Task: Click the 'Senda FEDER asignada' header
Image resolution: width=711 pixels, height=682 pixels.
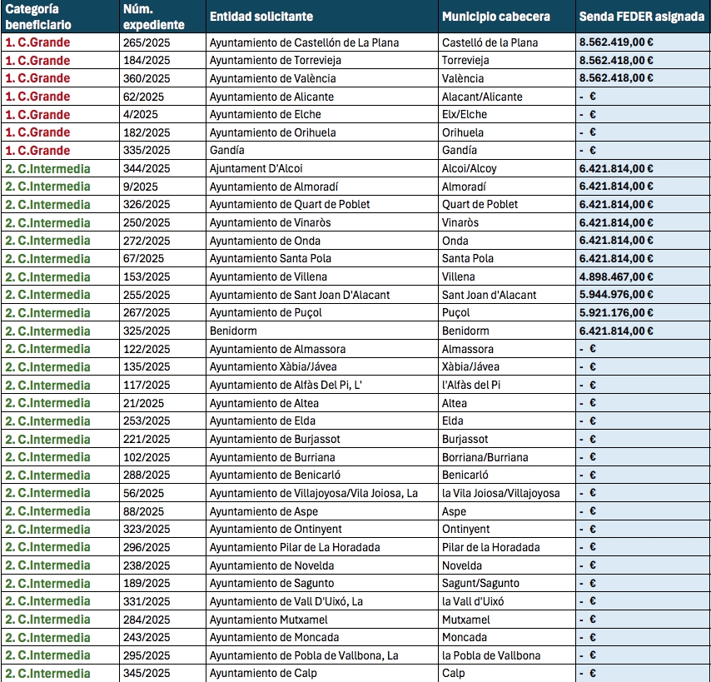Action: (x=641, y=17)
